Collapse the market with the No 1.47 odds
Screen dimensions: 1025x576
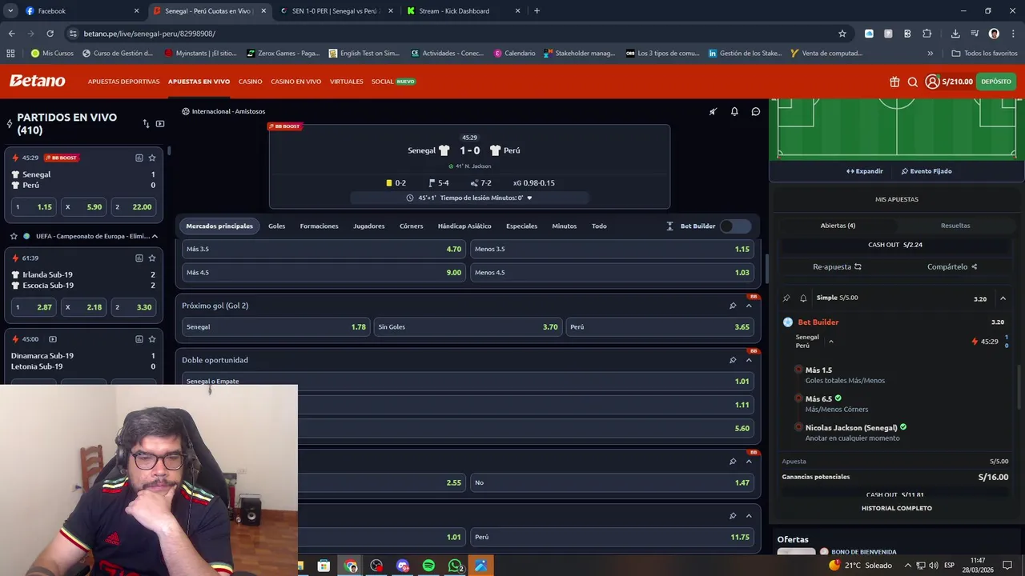(749, 462)
